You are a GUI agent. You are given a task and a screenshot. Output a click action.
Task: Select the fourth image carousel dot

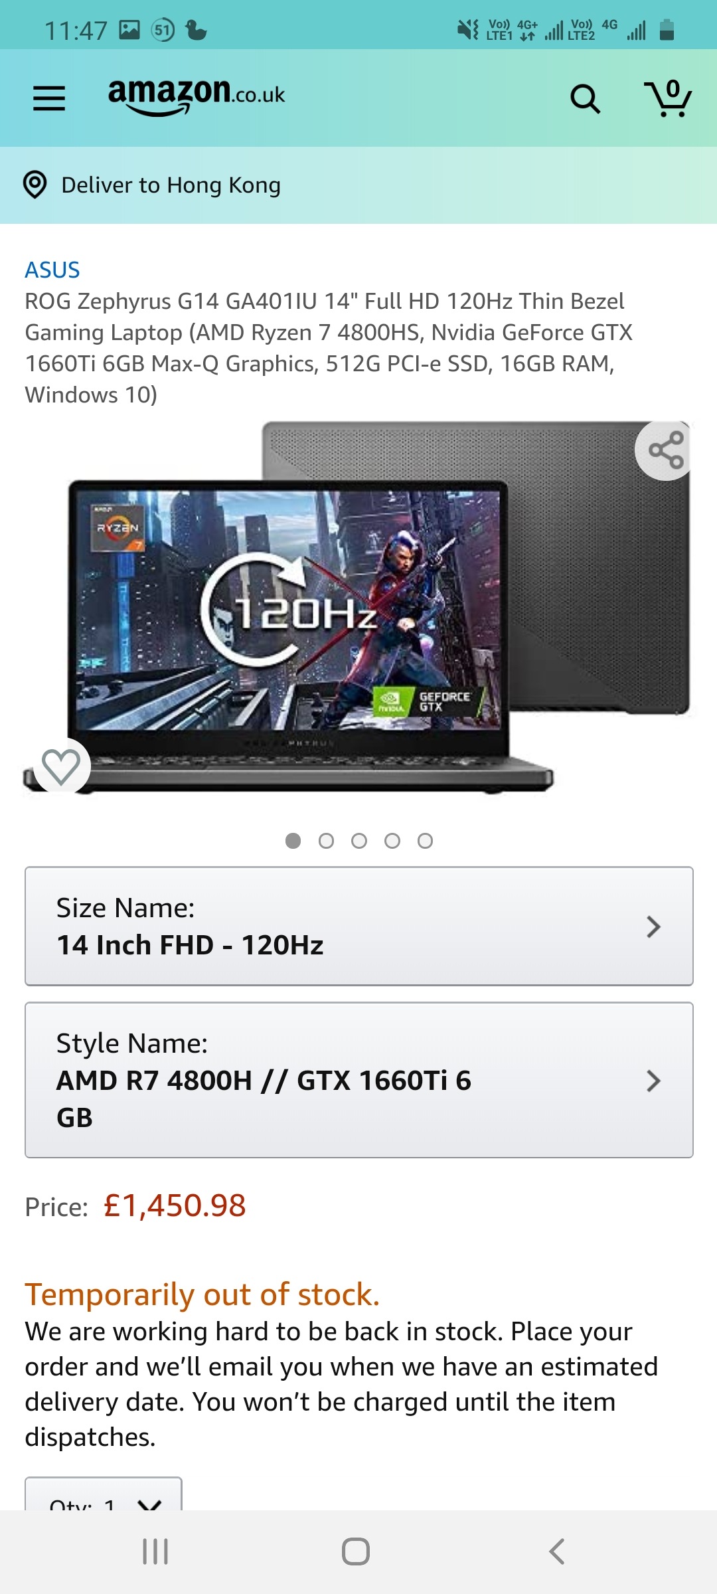click(x=392, y=841)
